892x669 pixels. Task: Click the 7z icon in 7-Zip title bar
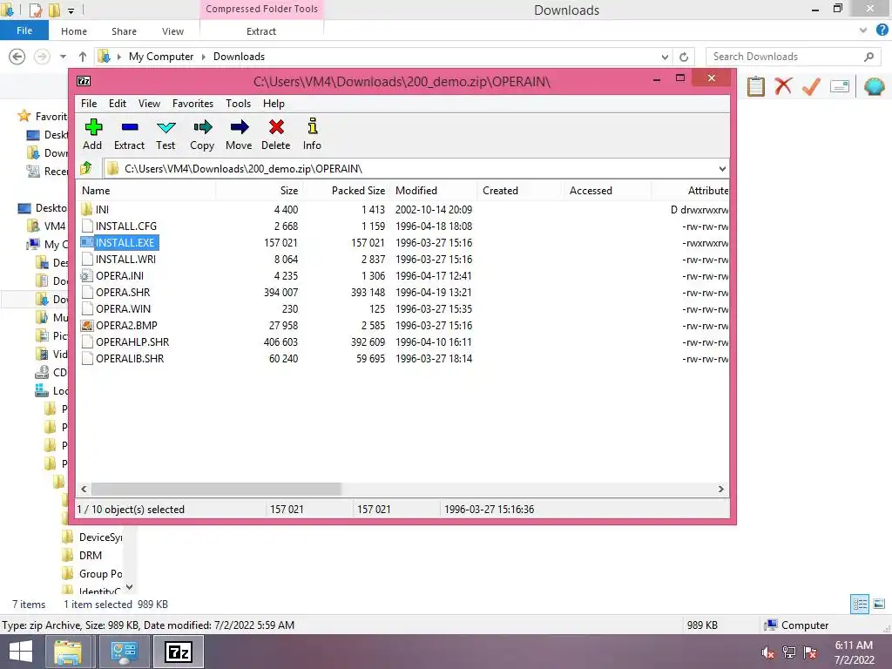tap(84, 81)
